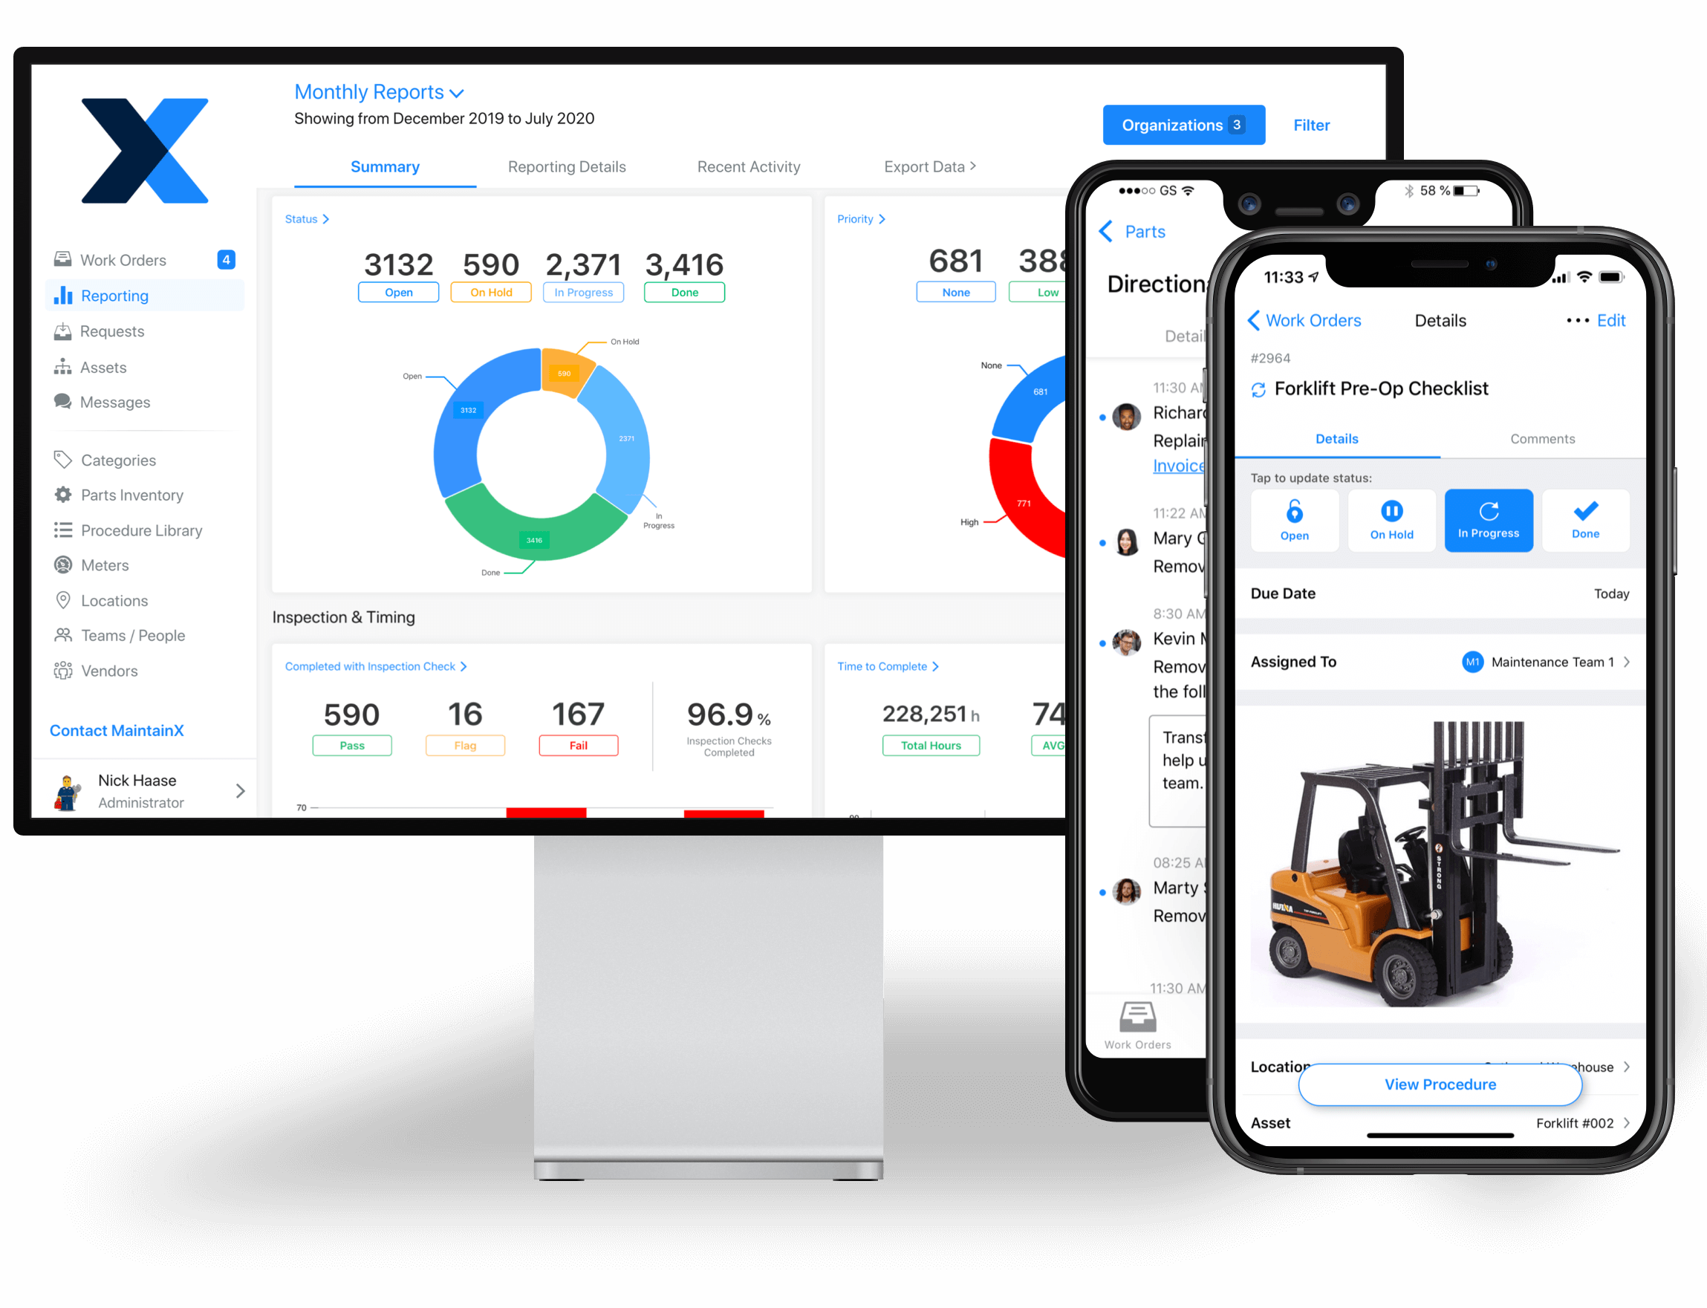Click the Organizations filter button
Viewport: 1707px width, 1308px height.
[x=1182, y=123]
